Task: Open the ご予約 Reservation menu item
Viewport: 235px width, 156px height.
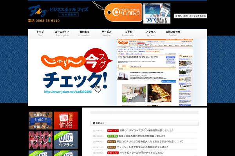Action: [128, 34]
